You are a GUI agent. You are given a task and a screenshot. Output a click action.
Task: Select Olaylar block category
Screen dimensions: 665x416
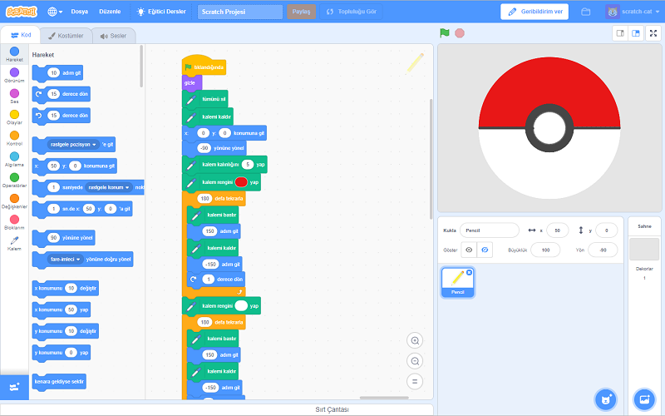tap(14, 117)
